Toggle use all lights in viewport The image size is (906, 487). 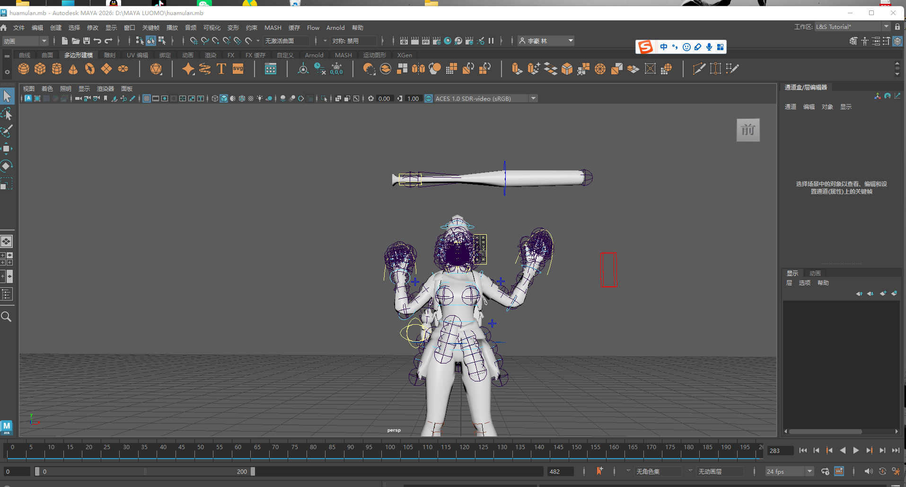coord(260,98)
